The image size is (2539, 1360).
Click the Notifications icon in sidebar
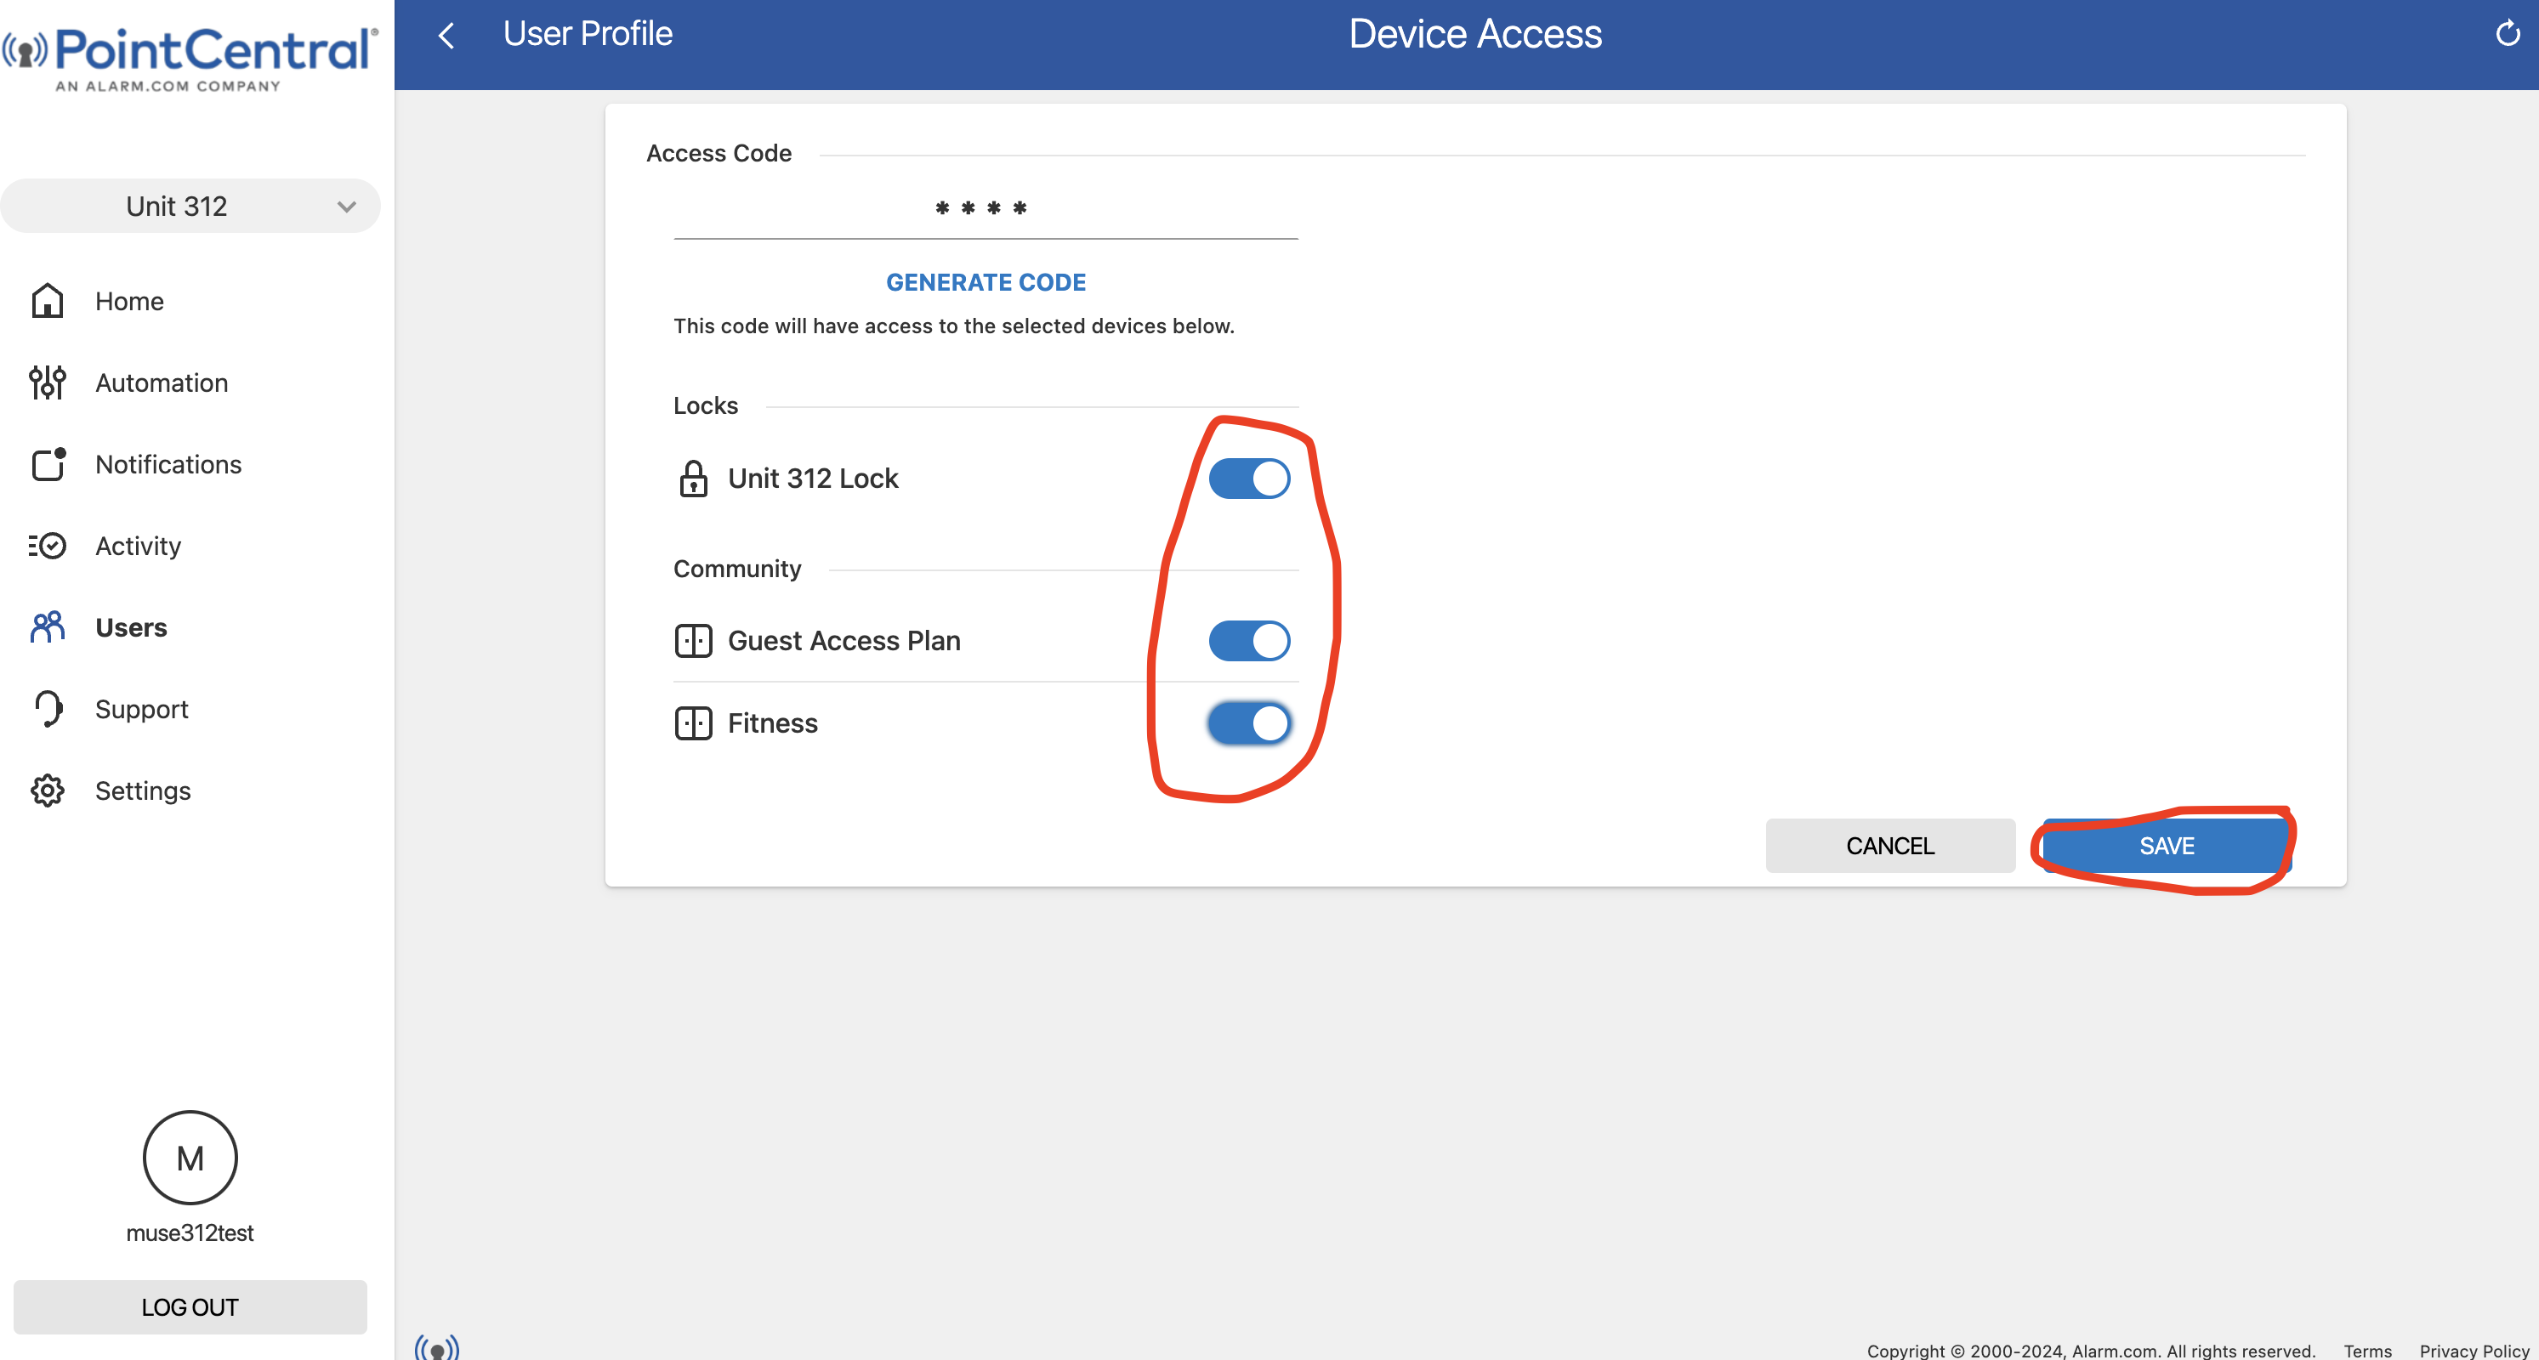coord(48,464)
